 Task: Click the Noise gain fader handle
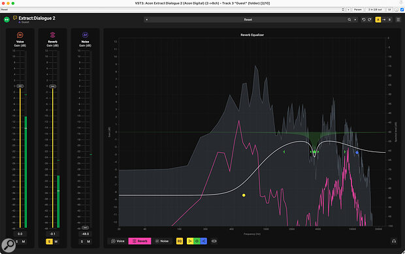click(85, 228)
